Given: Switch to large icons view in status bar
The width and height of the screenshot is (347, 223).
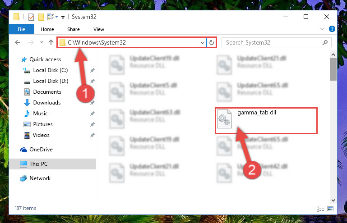Looking at the screenshot, I should click(330, 209).
